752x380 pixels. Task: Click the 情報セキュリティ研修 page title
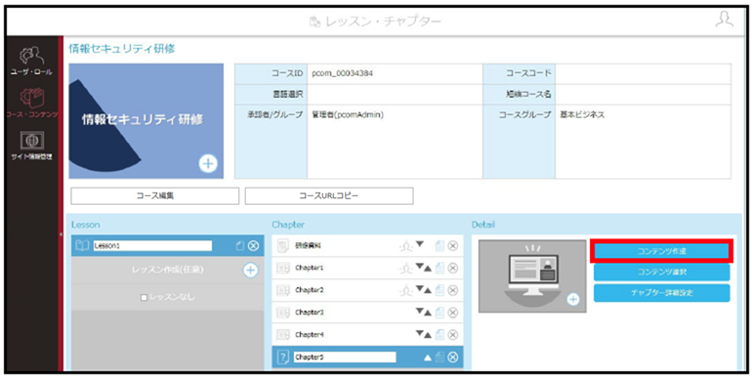coord(122,49)
